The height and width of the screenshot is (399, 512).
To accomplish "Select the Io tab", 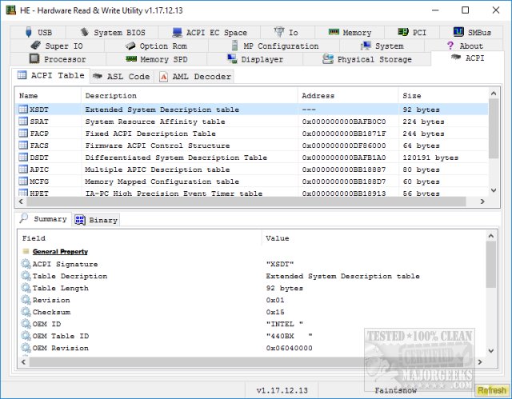I will 287,32.
